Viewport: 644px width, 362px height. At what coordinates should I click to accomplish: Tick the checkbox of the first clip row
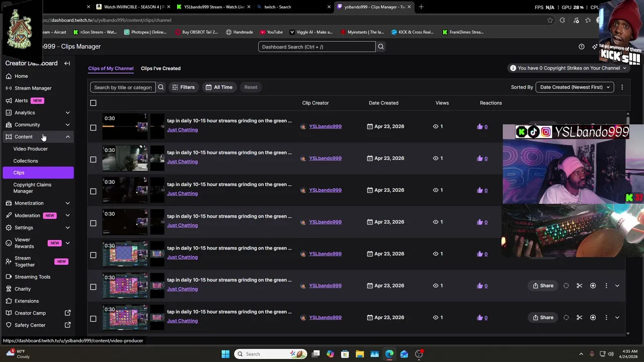click(x=93, y=128)
